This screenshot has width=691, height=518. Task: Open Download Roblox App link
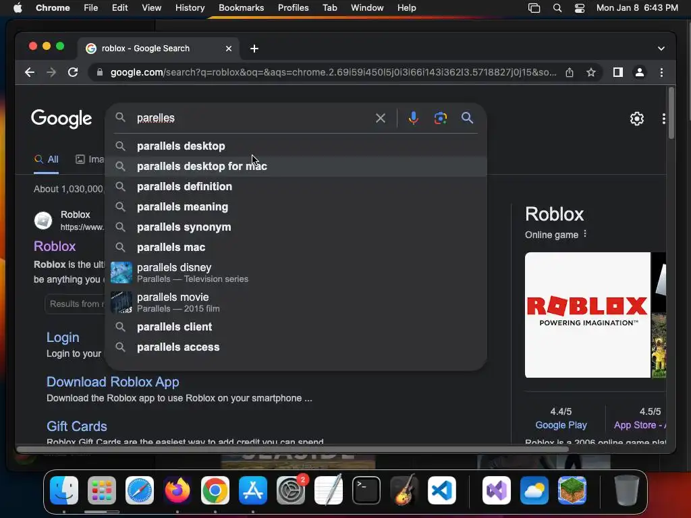113,382
